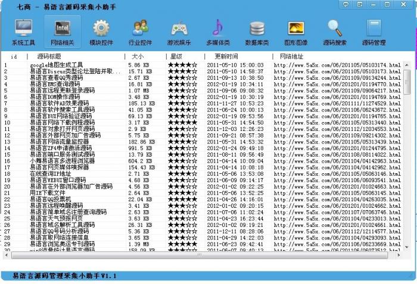This screenshot has height=284, width=417.
Task: Select row 易语言软件搜索工具源码
Action: pos(202,110)
